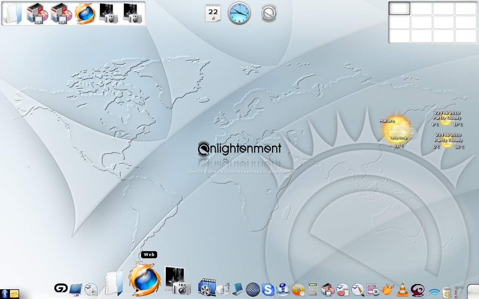Open the calculator application
The image size is (479, 299).
pyautogui.click(x=313, y=289)
